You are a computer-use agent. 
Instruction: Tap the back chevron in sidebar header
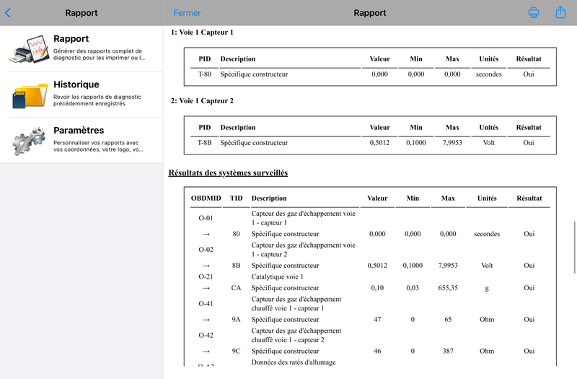(8, 13)
